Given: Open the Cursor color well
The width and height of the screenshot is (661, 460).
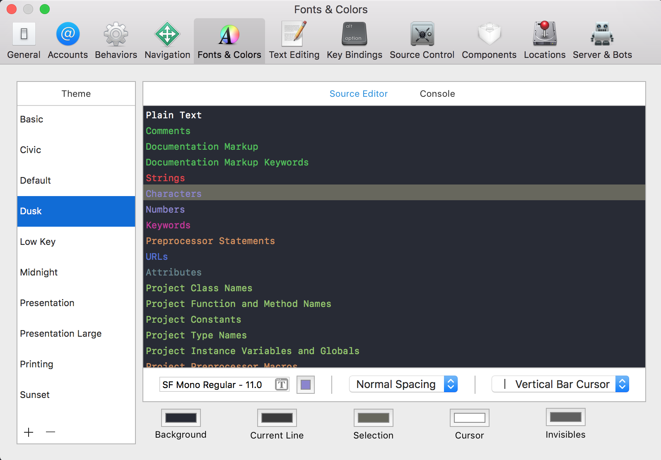Looking at the screenshot, I should pos(470,418).
